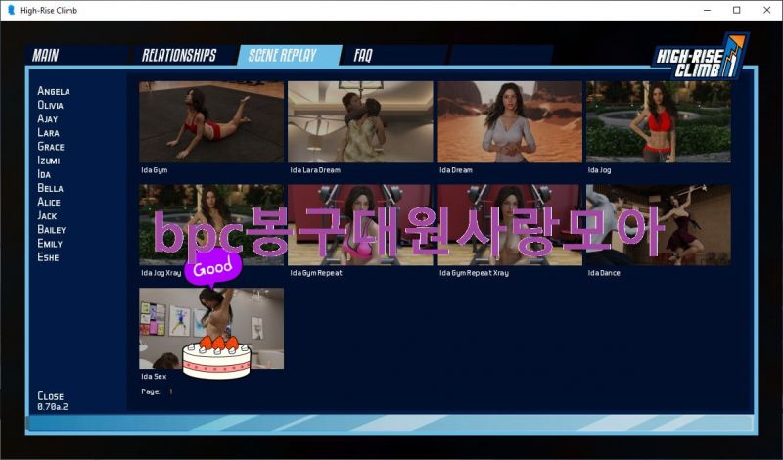
Task: Select Angela in the character list
Action: click(x=54, y=91)
